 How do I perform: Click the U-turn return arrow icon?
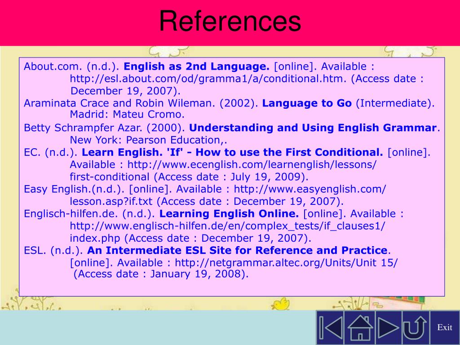[x=415, y=327]
